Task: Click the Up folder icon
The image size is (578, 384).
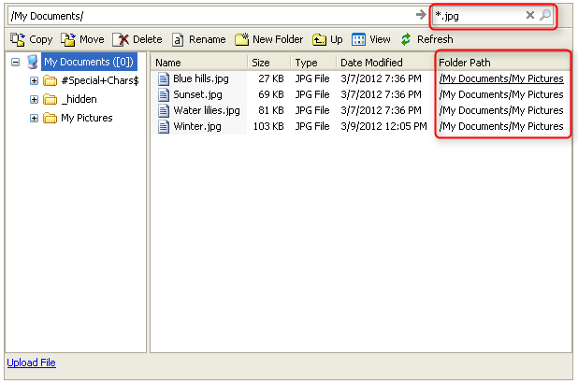Action: click(319, 40)
